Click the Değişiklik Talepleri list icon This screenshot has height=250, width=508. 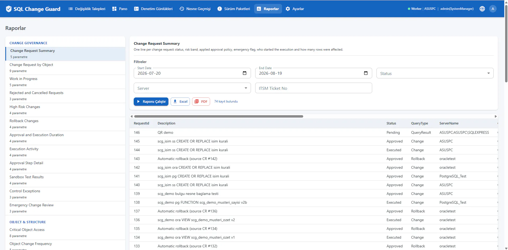click(70, 9)
